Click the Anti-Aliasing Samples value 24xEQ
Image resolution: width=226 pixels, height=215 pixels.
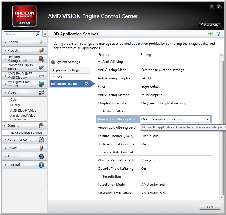146,78
